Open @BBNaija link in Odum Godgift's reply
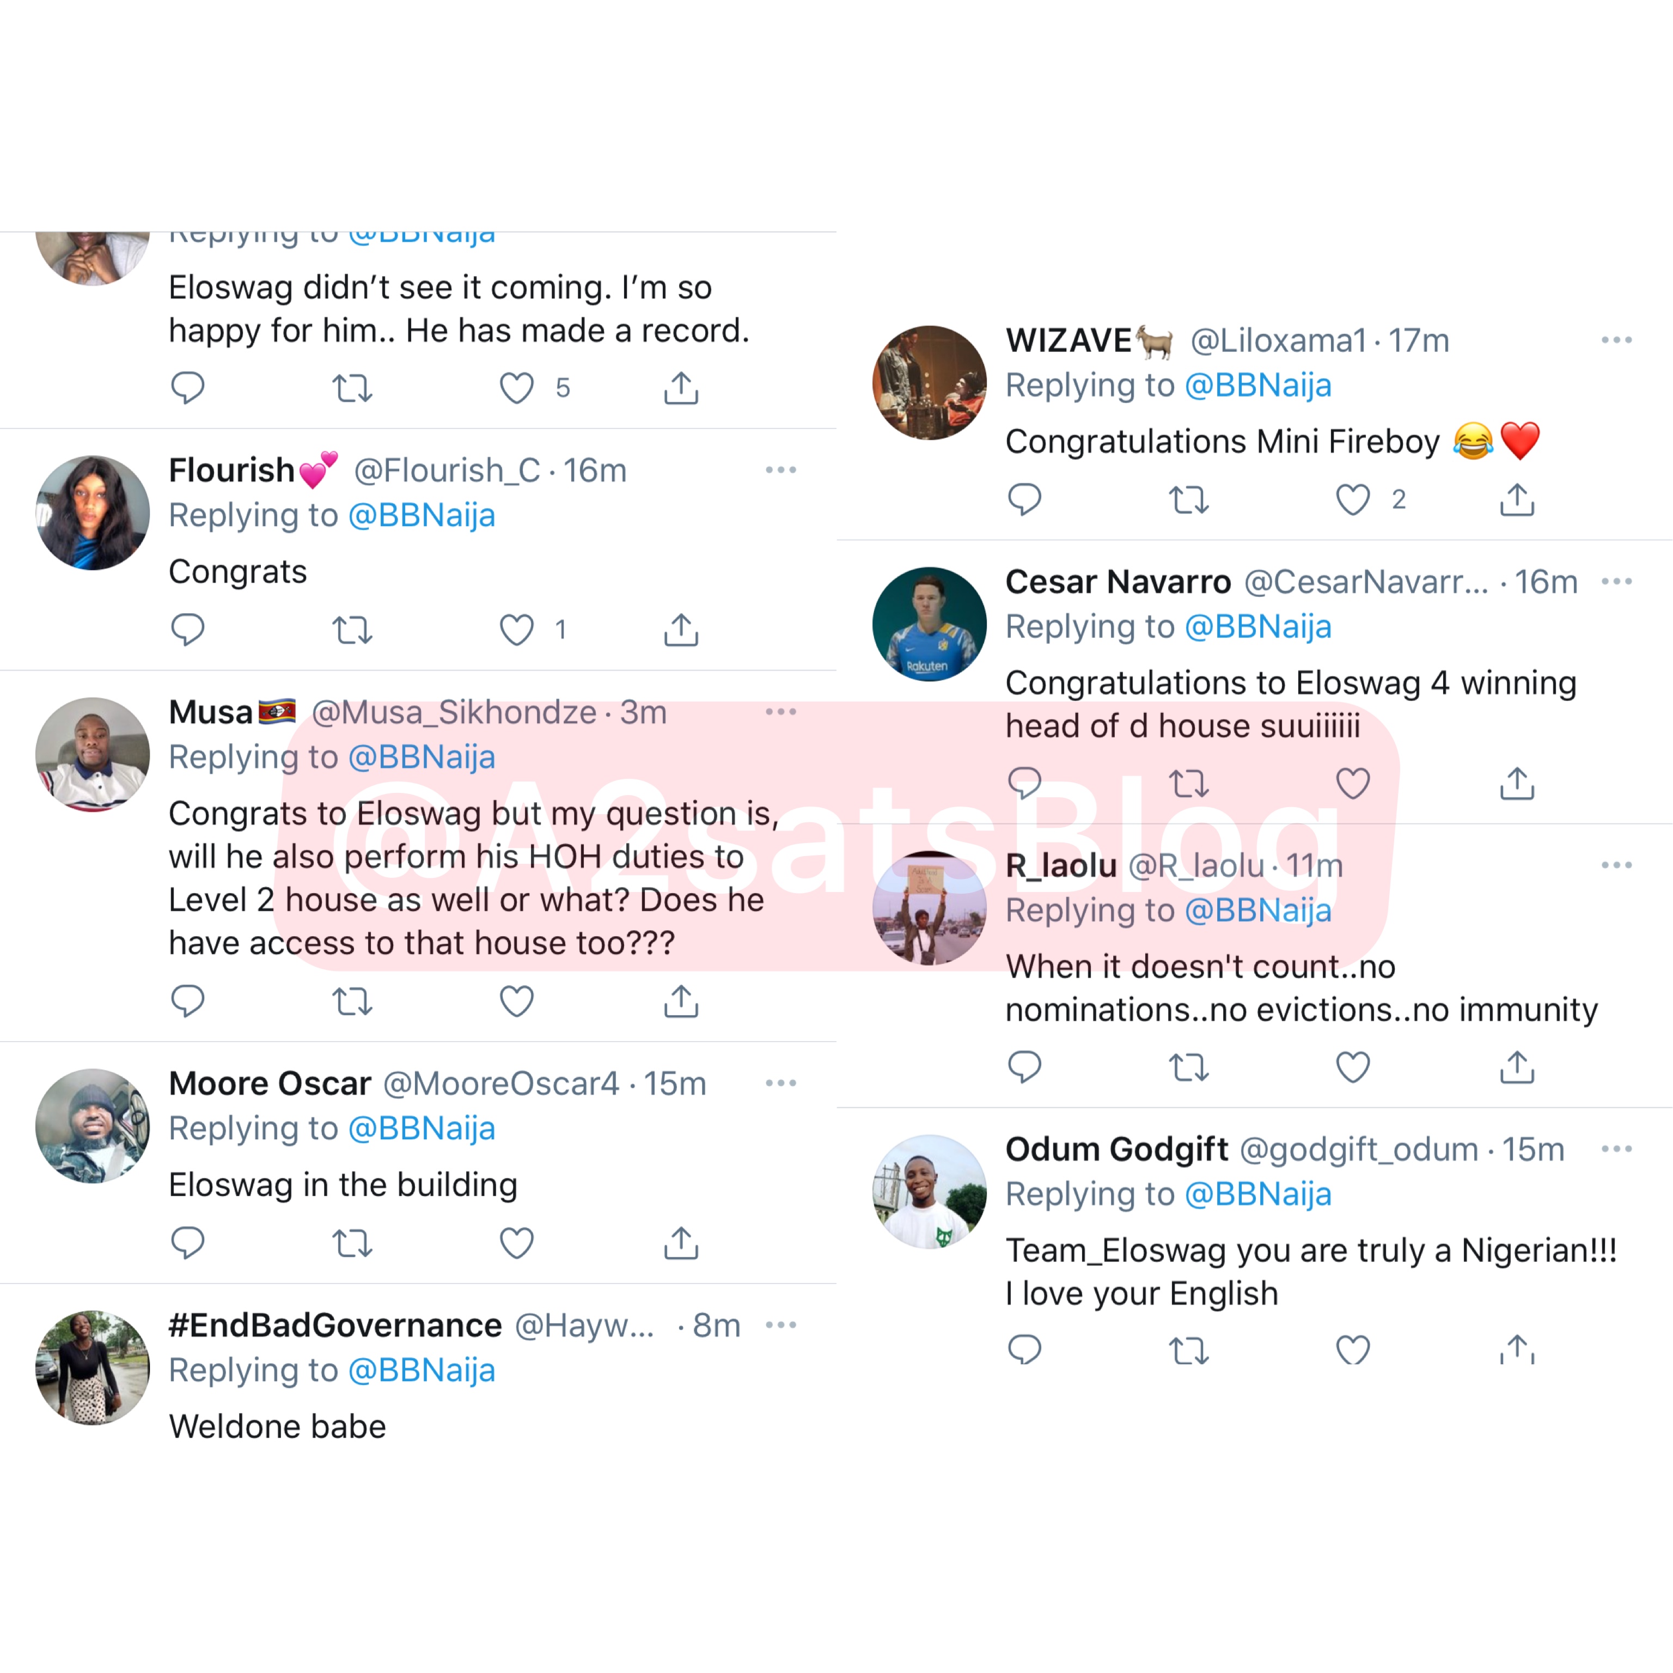The image size is (1673, 1673). pyautogui.click(x=1257, y=1194)
